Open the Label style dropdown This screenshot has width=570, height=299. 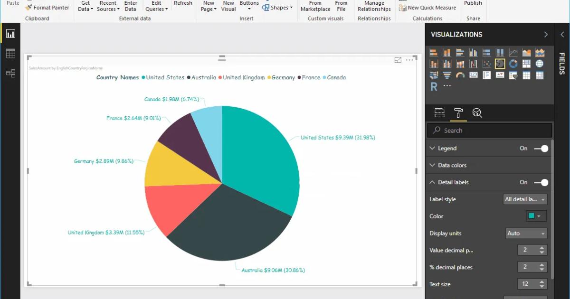(524, 199)
